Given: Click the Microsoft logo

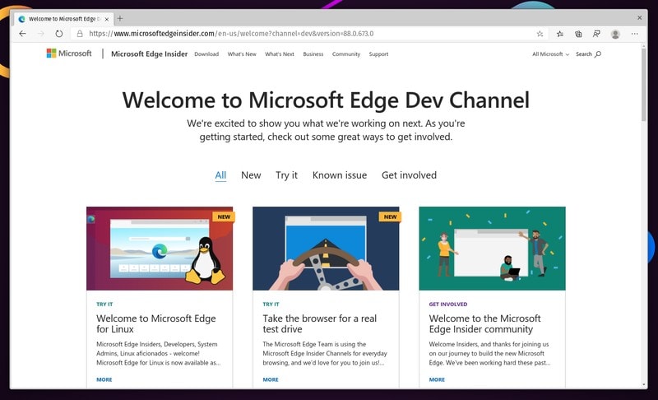Looking at the screenshot, I should click(x=69, y=53).
